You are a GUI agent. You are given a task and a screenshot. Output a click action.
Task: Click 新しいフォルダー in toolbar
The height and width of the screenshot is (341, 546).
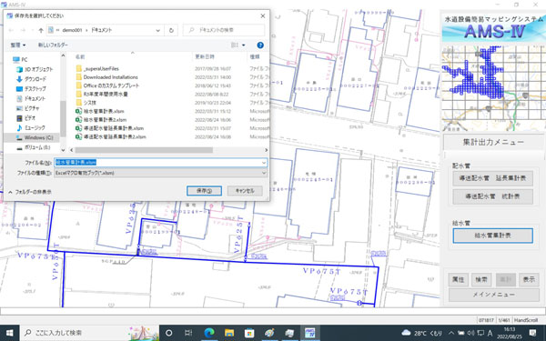coord(53,45)
